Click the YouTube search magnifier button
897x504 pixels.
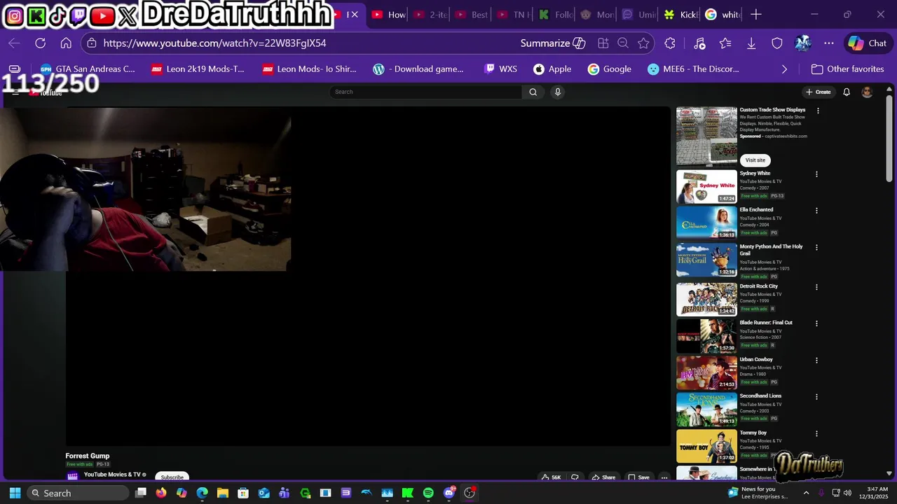(533, 92)
